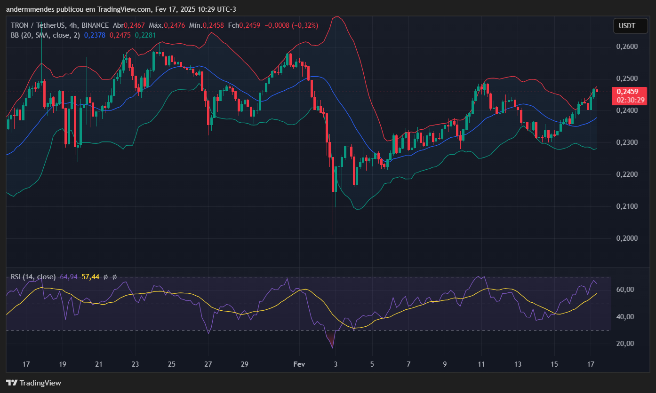Click the Fev month label on time axis
This screenshot has height=393, width=656.
299,364
